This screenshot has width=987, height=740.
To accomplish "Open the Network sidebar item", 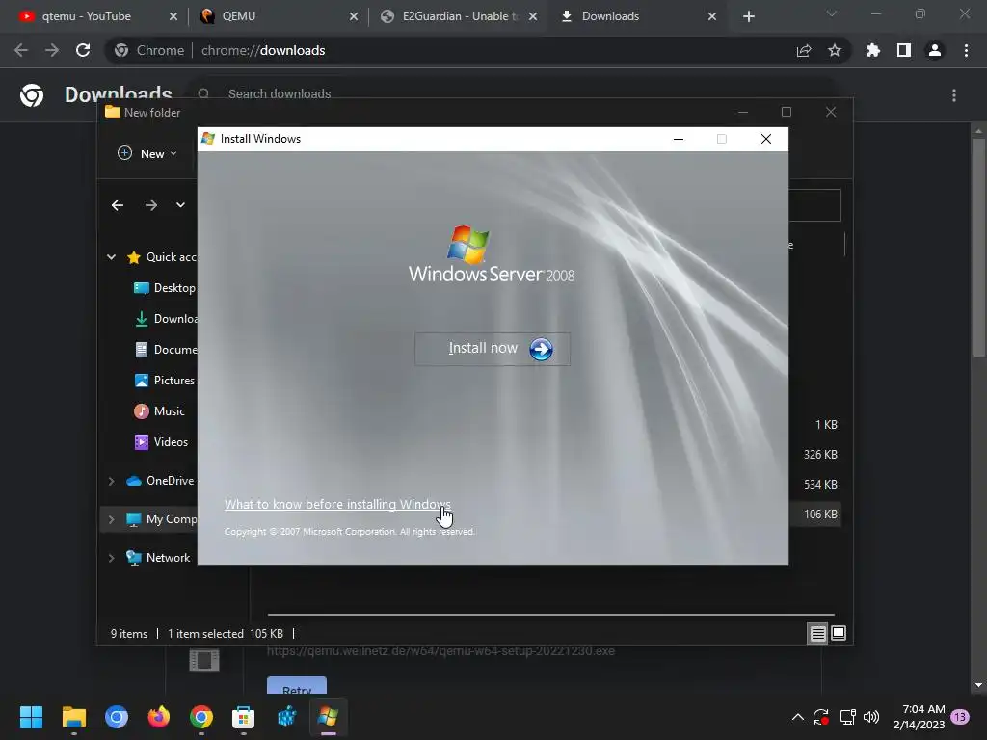I will (x=159, y=558).
